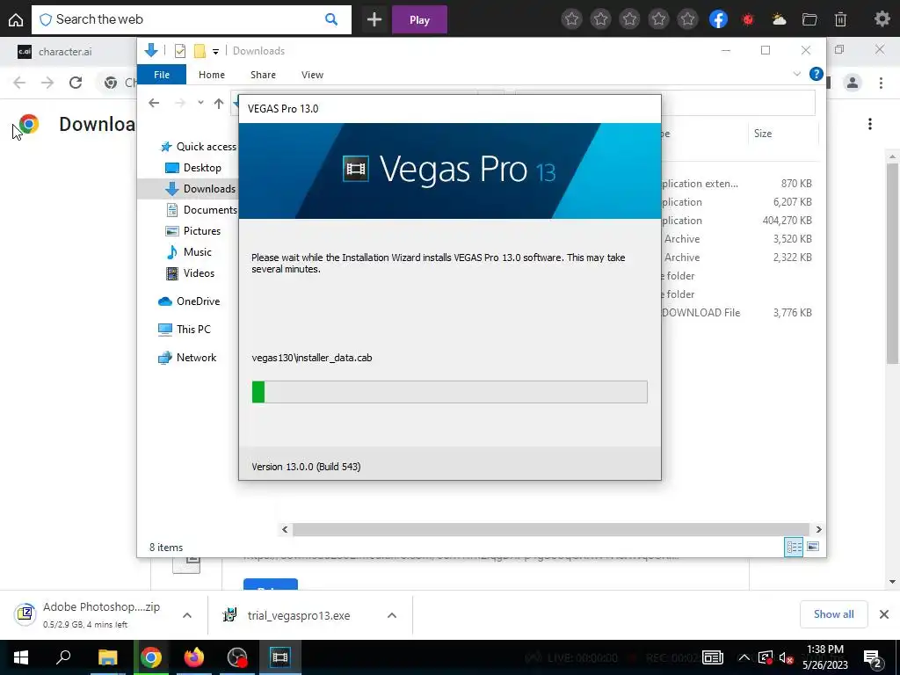Click the new folder icon in title bar
The height and width of the screenshot is (675, 900).
tap(200, 51)
